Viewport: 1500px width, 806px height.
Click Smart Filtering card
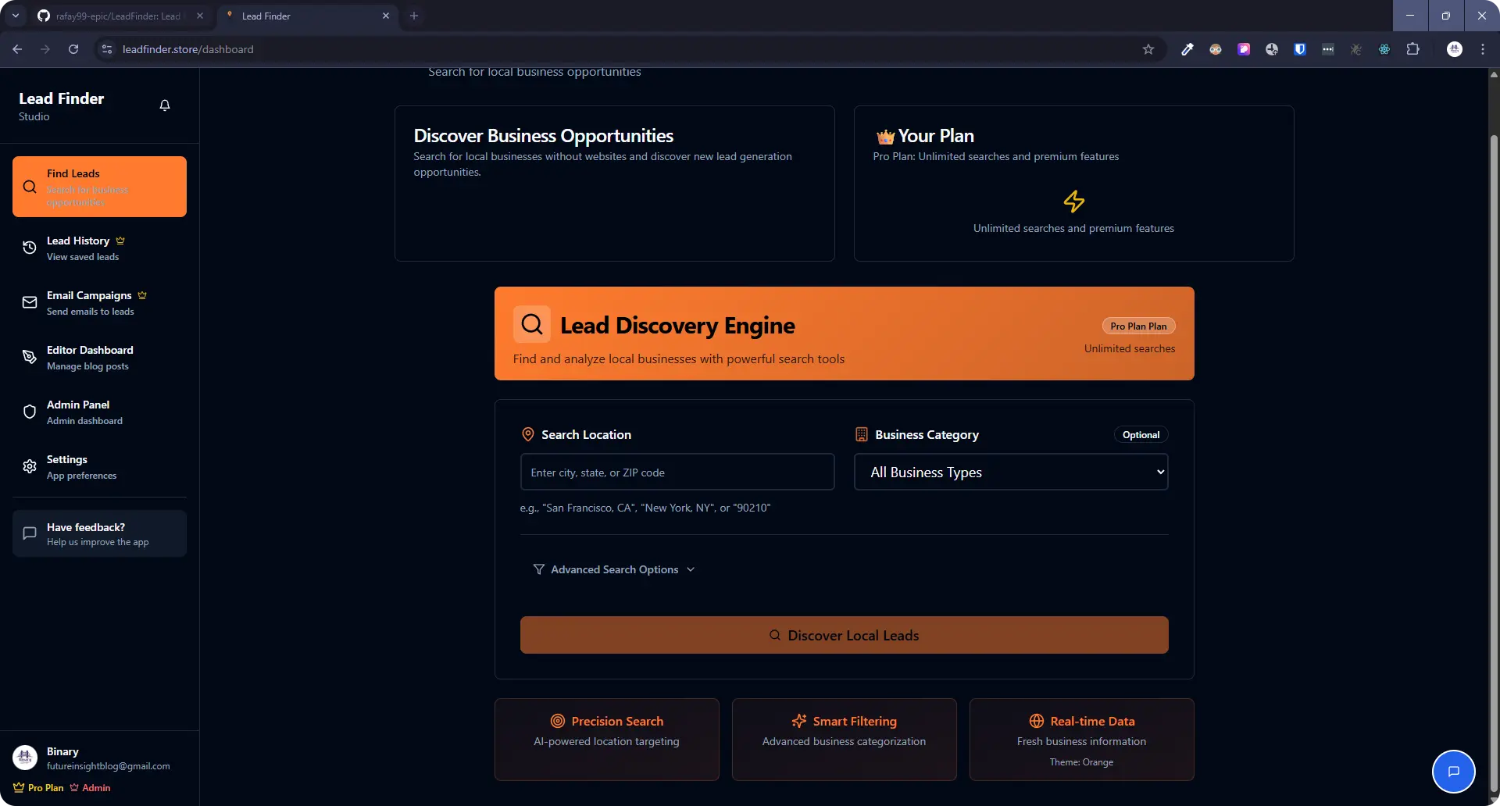coord(845,740)
